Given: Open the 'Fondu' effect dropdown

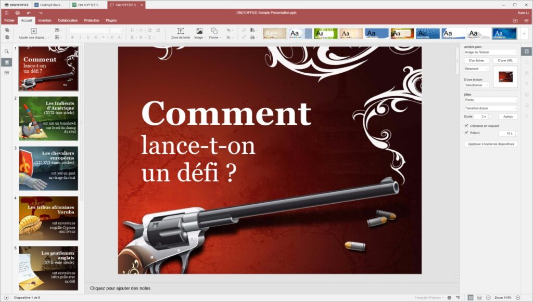Looking at the screenshot, I should point(491,100).
